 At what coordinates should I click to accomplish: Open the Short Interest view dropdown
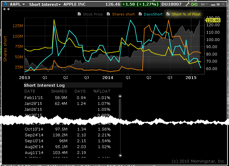coord(45,5)
